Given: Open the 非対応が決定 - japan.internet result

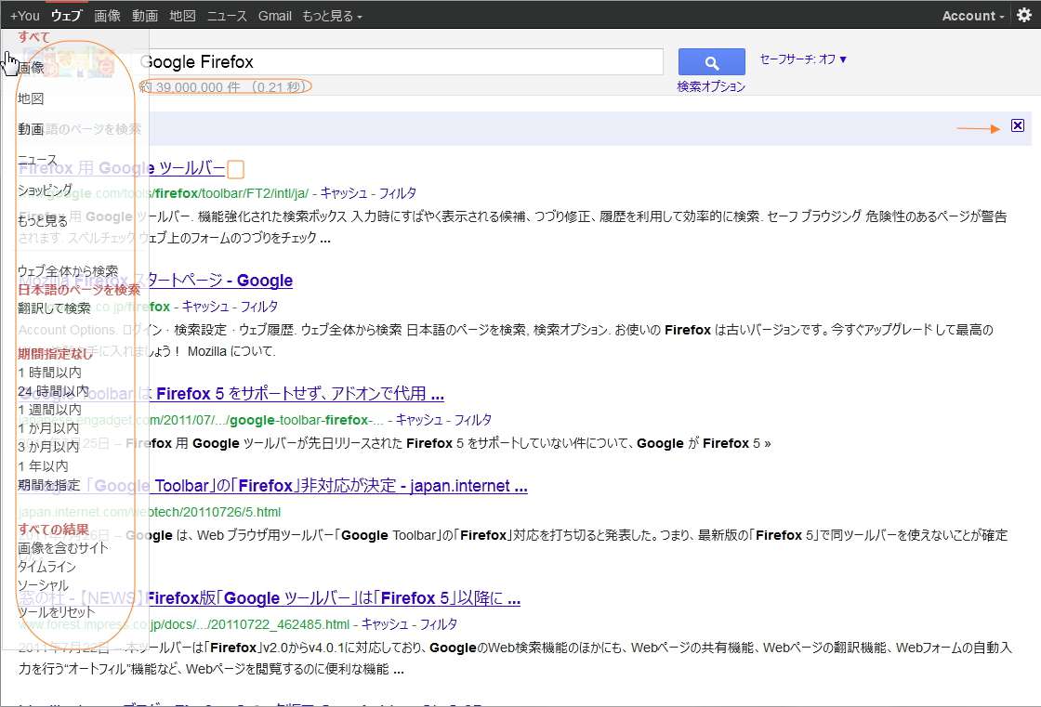Looking at the screenshot, I should (x=273, y=486).
